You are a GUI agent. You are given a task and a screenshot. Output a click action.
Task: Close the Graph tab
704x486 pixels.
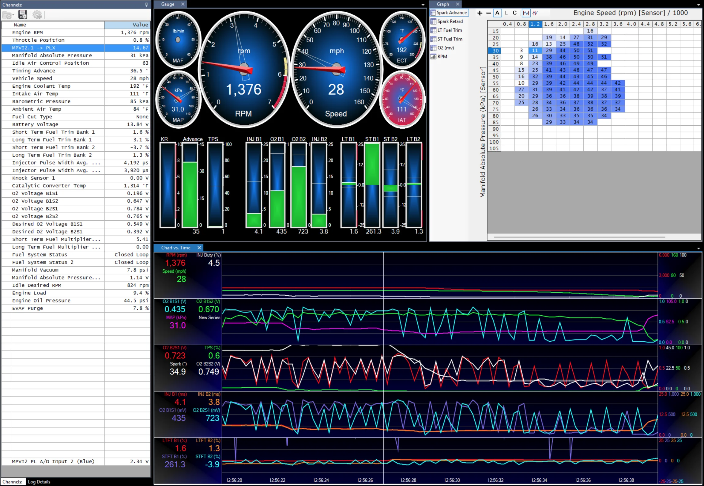tap(457, 4)
